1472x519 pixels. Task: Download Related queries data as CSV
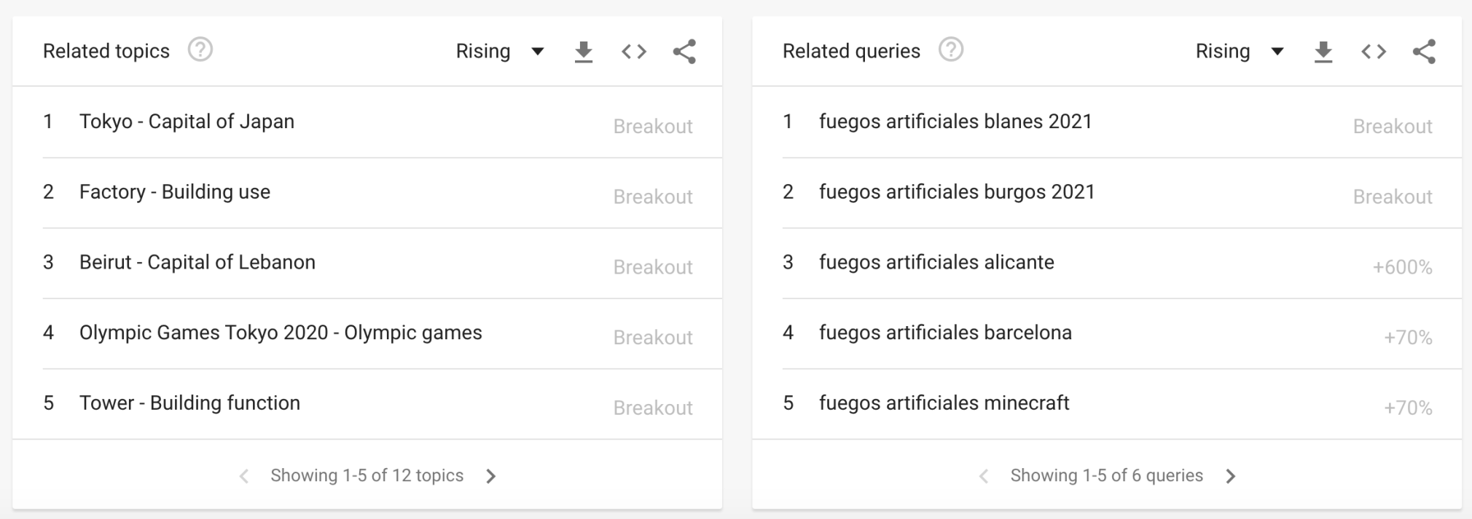coord(1323,52)
